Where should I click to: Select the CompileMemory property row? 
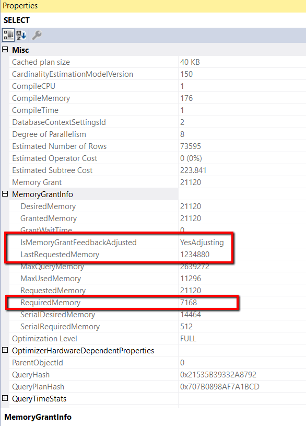click(158, 98)
